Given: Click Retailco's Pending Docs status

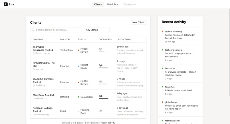Looking at the screenshot, I should click(84, 111).
